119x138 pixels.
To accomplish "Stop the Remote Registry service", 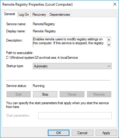I will point(45,94).
